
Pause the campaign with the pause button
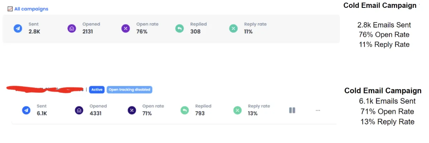tap(292, 110)
